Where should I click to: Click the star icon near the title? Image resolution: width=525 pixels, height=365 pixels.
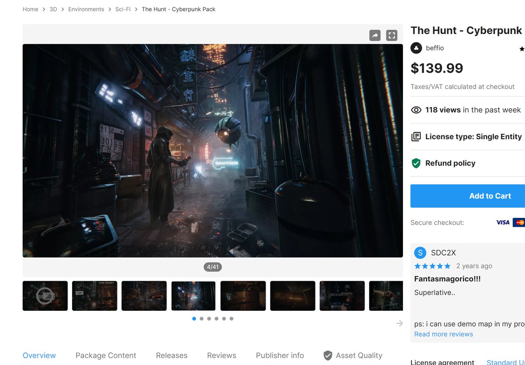521,48
